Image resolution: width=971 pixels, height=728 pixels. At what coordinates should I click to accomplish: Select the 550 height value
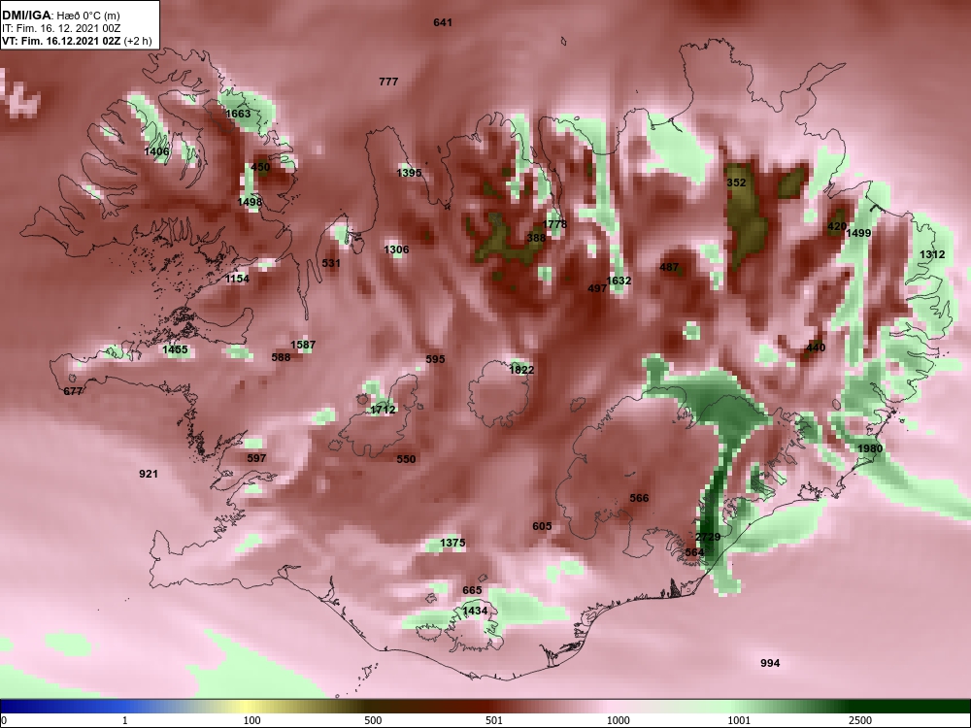click(406, 459)
